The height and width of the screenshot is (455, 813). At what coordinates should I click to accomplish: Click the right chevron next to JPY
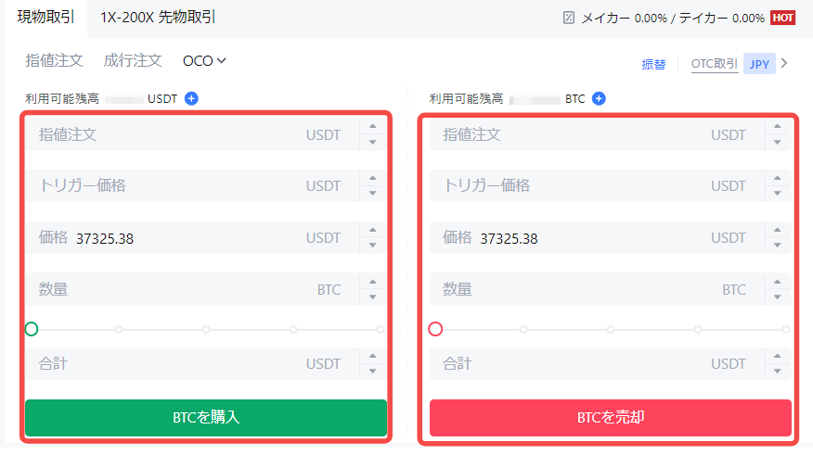(785, 64)
